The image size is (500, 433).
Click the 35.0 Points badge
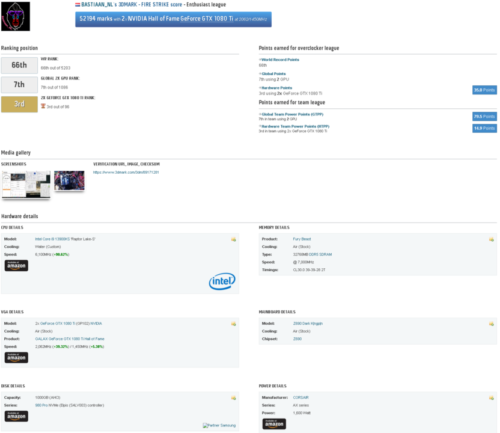point(484,90)
